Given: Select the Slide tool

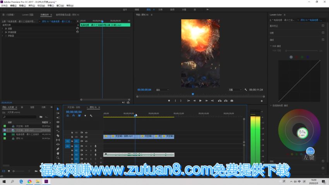Looking at the screenshot, I should 58,144.
